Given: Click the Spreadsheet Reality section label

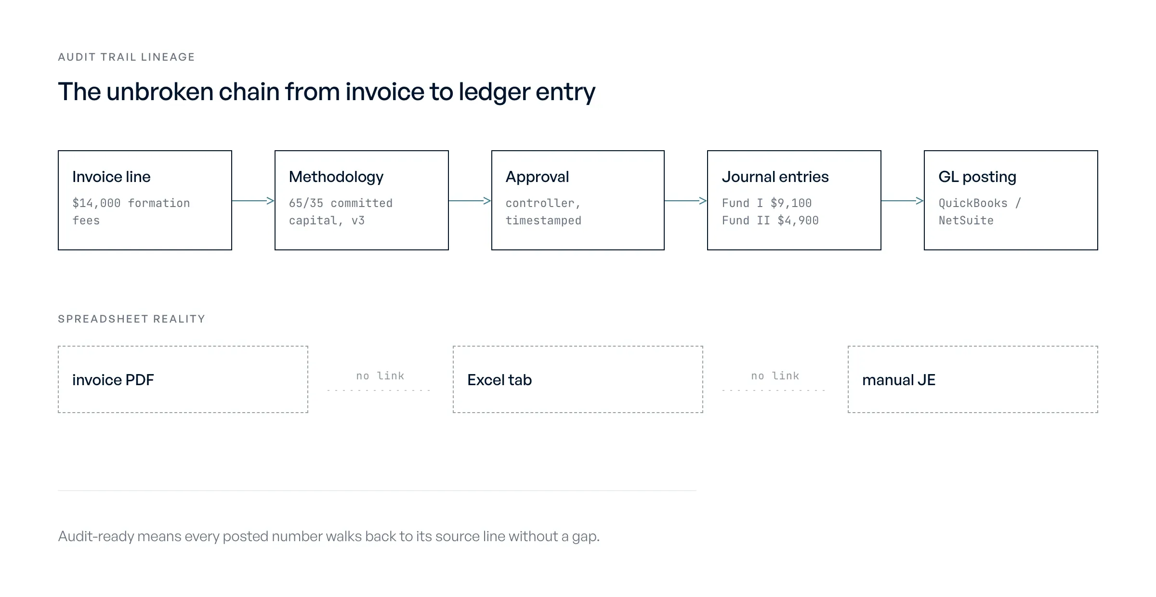Looking at the screenshot, I should point(131,319).
